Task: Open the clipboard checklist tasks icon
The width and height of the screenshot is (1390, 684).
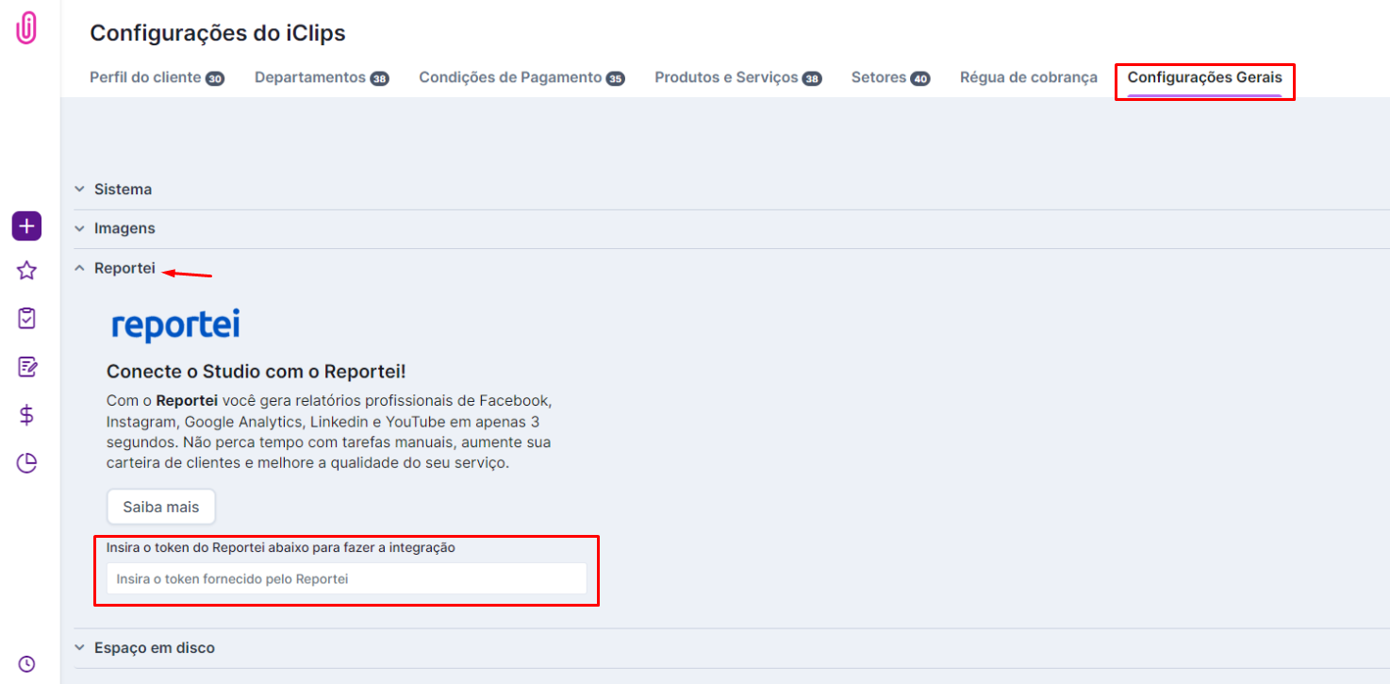Action: (26, 319)
